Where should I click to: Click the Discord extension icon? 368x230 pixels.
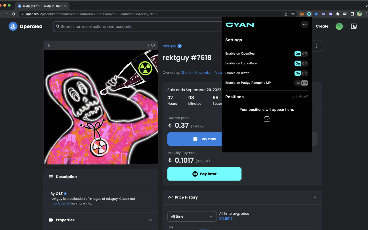pyautogui.click(x=323, y=14)
